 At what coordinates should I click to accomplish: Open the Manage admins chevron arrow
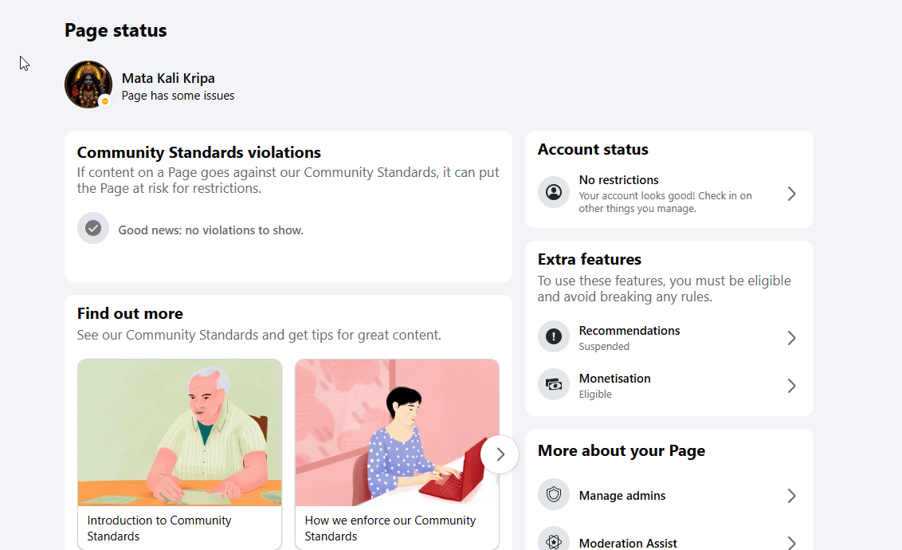coord(791,496)
